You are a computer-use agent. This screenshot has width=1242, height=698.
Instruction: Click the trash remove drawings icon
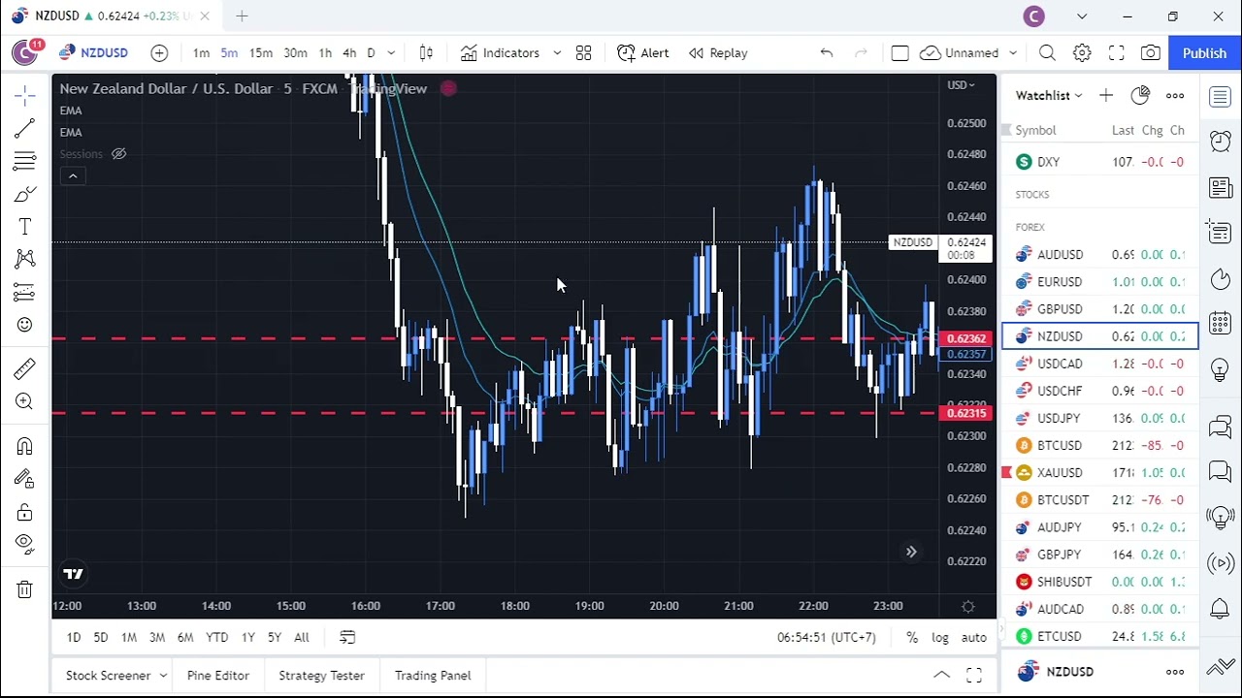[x=25, y=588]
